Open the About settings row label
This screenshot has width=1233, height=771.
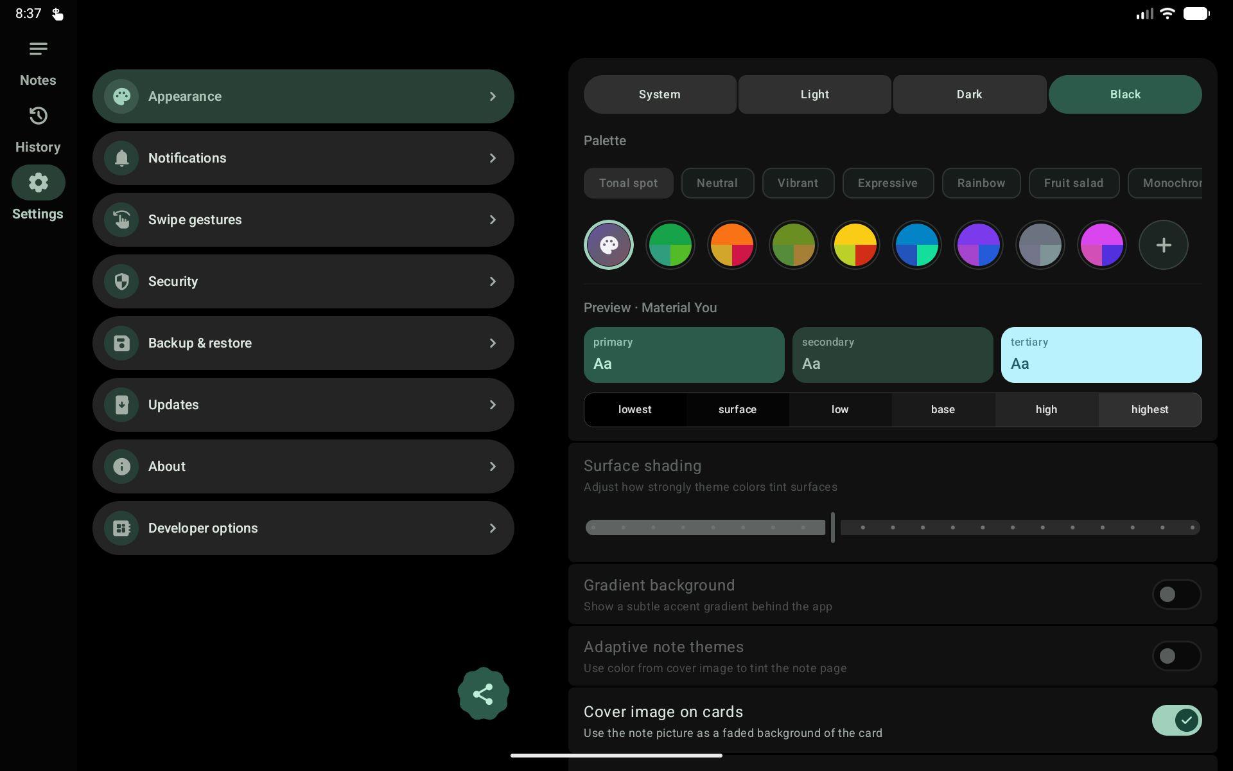[x=167, y=466]
